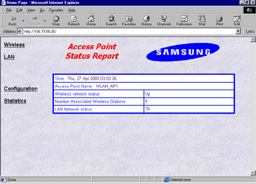The image size is (256, 184).
Task: Open the Back history dropdown arrow
Action: pyautogui.click(x=23, y=21)
